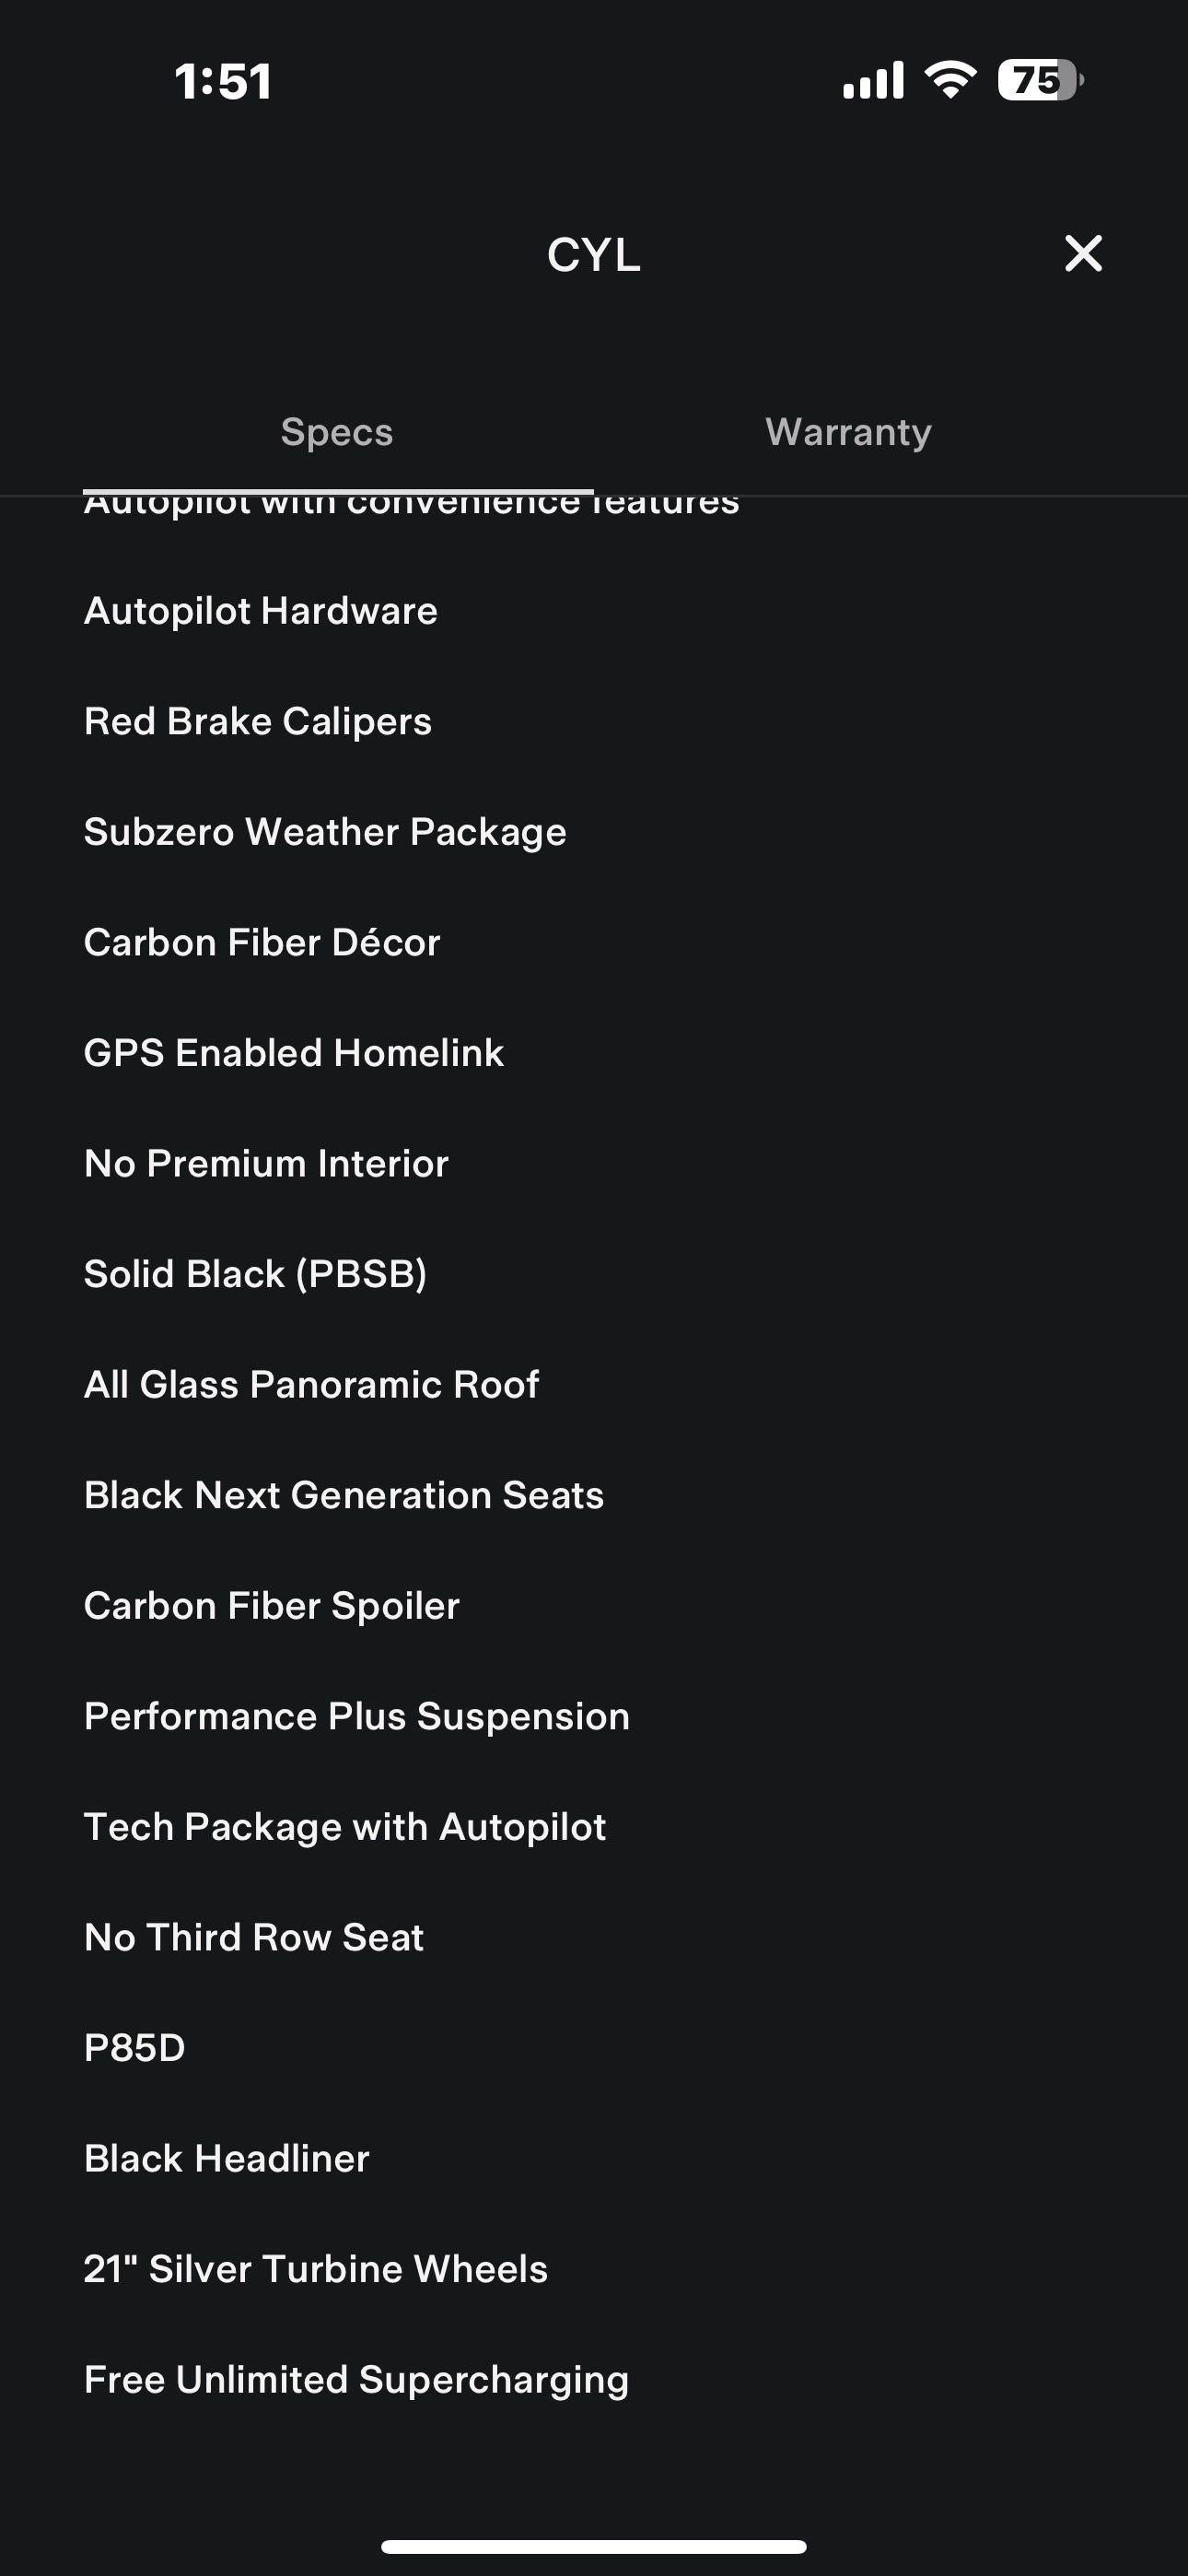
Task: Tap the home indicator bar
Action: pyautogui.click(x=593, y=2546)
